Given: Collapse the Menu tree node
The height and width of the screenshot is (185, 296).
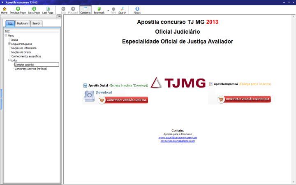Looking at the screenshot, I should click(6, 35).
